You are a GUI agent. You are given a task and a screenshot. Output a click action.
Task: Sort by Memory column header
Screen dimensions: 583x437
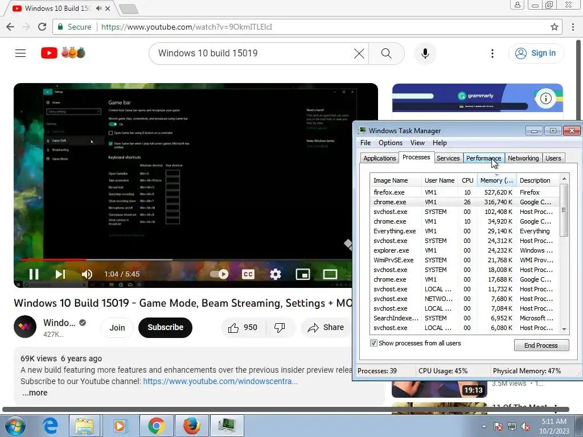click(496, 180)
